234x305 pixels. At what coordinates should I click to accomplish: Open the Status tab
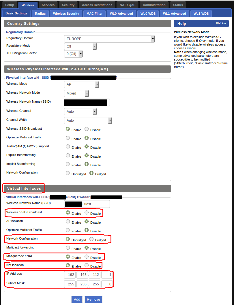point(178,5)
